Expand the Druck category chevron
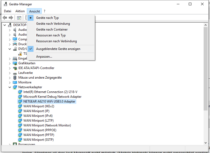This screenshot has height=153, width=210. pos(10,44)
